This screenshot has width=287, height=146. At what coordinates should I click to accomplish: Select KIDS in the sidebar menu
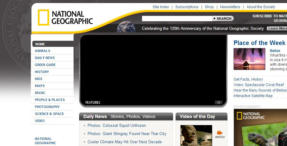click(38, 79)
